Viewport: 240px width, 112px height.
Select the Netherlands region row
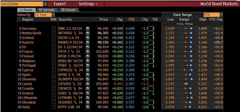32,33
